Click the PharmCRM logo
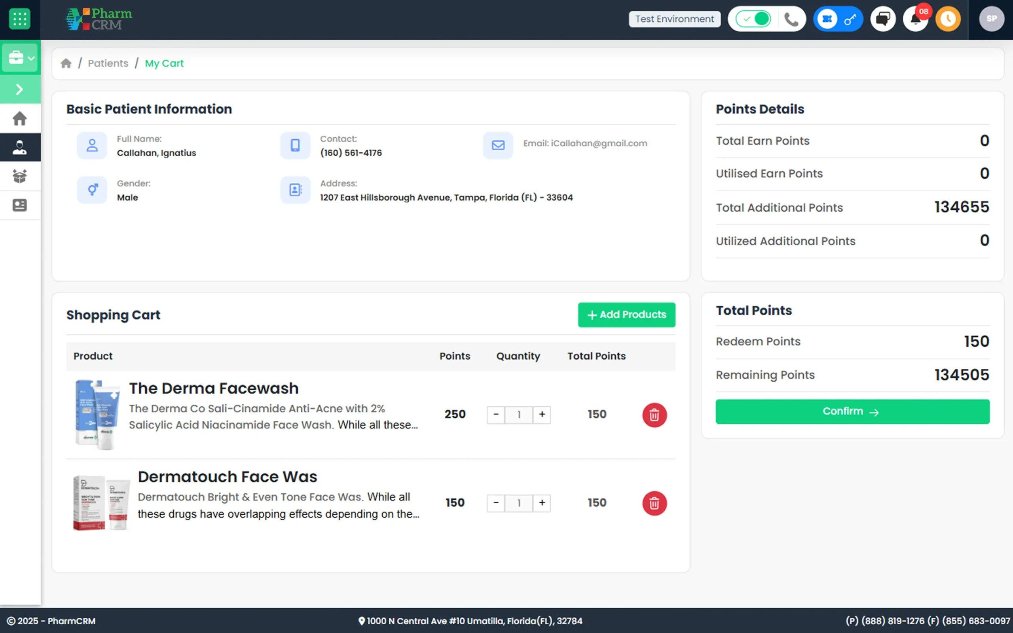1013x633 pixels. tap(99, 19)
